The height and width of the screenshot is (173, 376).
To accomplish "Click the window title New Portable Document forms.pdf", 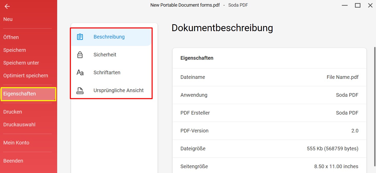I will point(185,5).
